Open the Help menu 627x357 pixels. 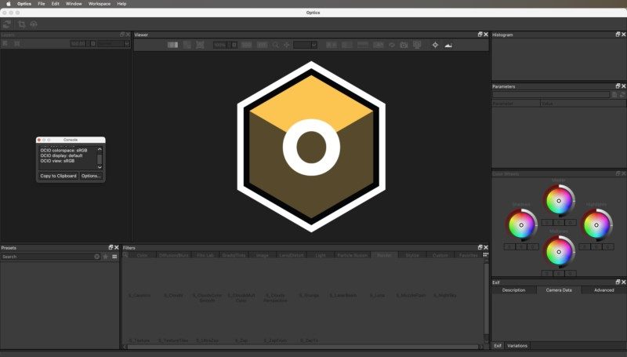[x=121, y=4]
